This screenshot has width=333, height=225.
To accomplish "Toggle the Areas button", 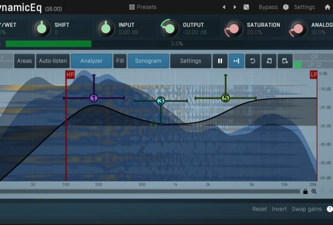I will point(24,61).
